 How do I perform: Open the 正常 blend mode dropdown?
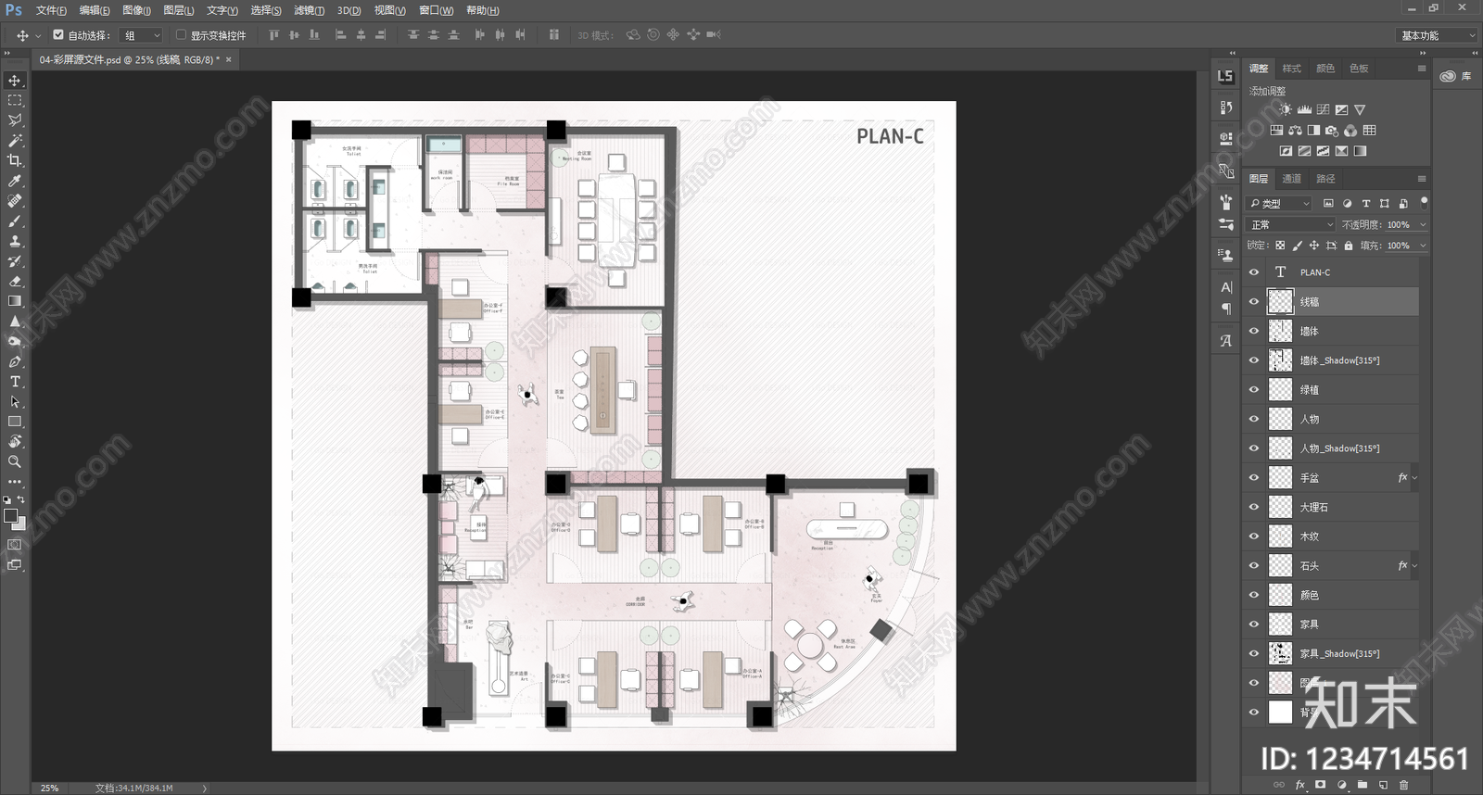pos(1291,224)
